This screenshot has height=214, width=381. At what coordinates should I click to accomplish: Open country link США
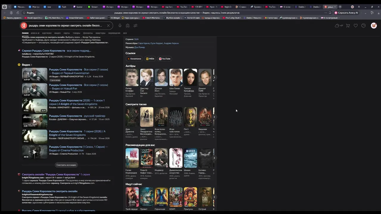[x=136, y=39]
